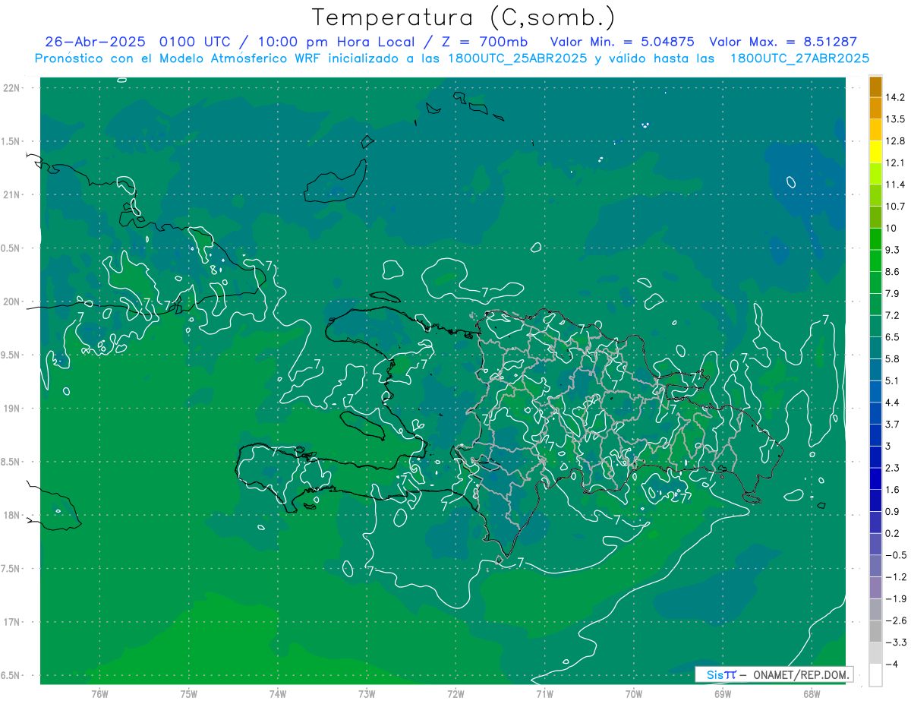
Task: Click the '20N' latitude axis label
Action: click(x=12, y=301)
